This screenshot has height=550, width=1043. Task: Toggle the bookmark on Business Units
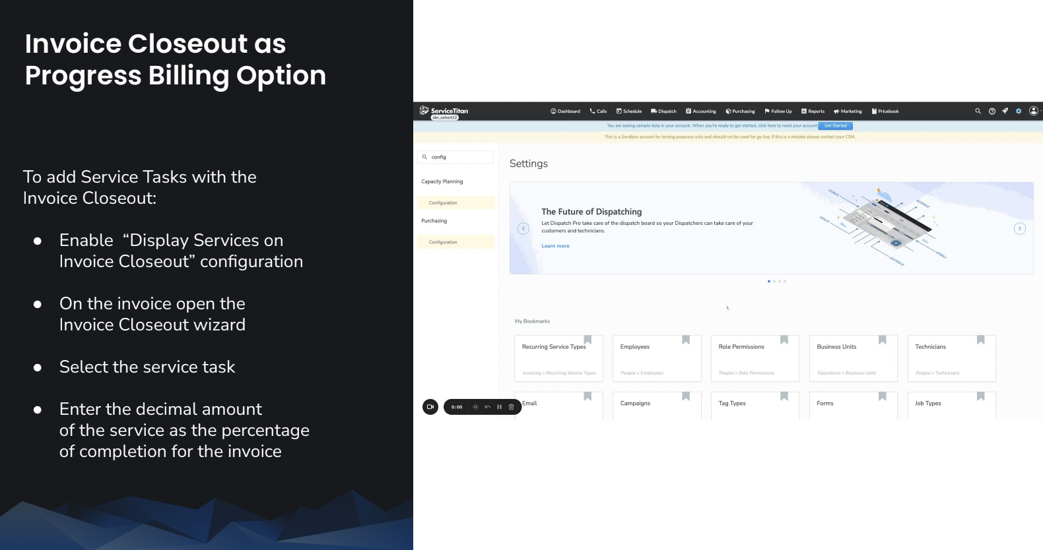883,340
